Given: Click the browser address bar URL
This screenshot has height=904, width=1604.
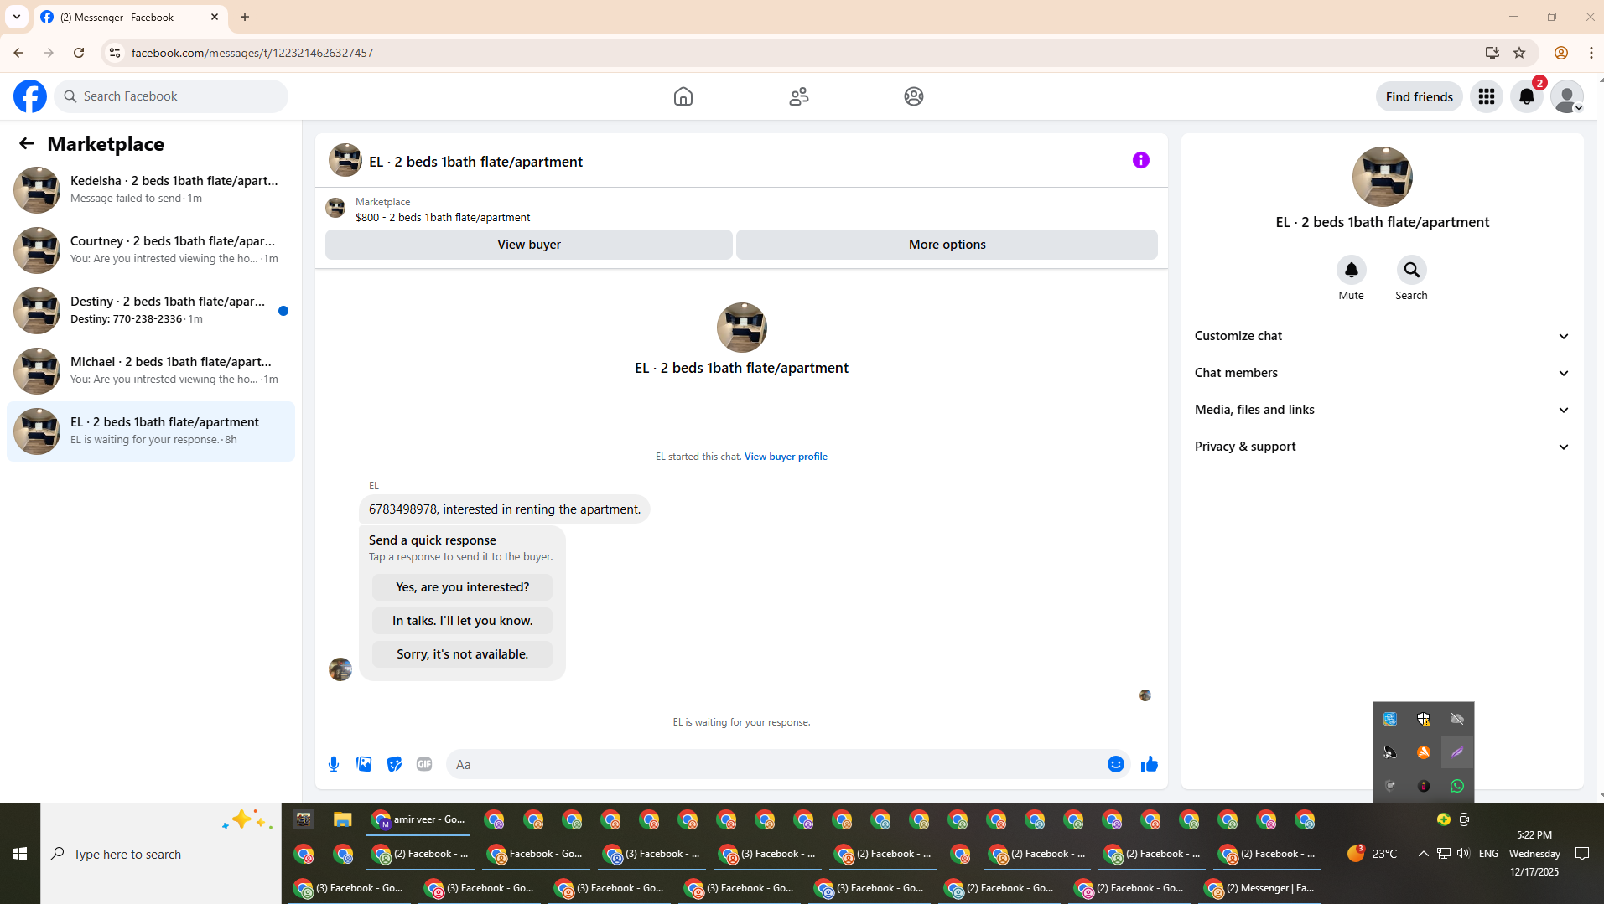Looking at the screenshot, I should click(x=252, y=53).
